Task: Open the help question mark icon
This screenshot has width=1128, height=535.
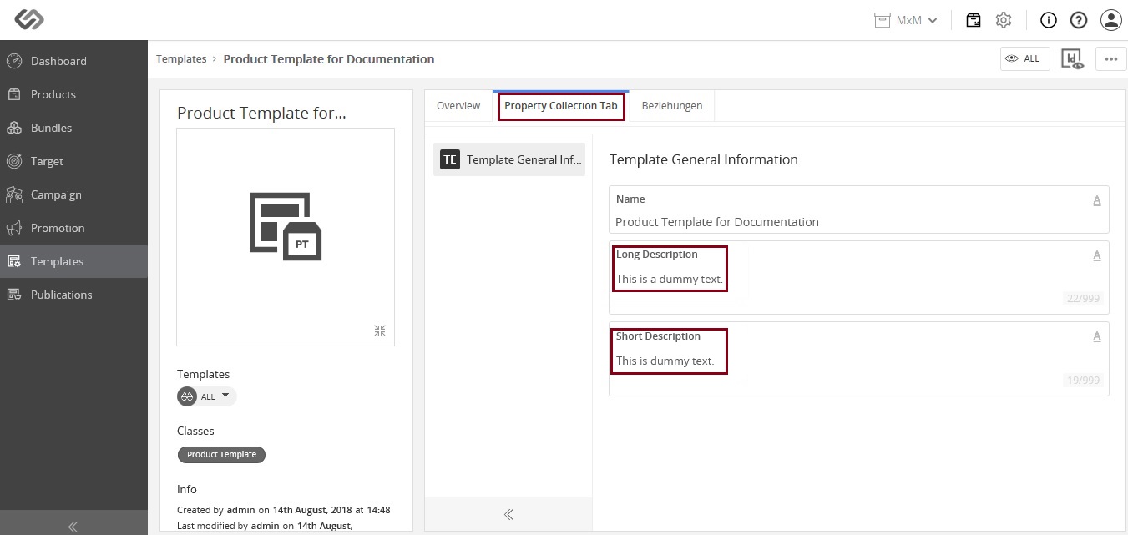Action: pyautogui.click(x=1078, y=20)
